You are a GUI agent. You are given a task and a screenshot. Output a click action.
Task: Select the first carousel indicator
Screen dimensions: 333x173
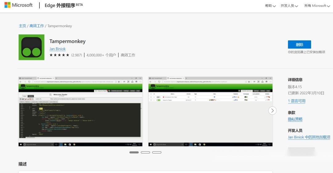134,152
